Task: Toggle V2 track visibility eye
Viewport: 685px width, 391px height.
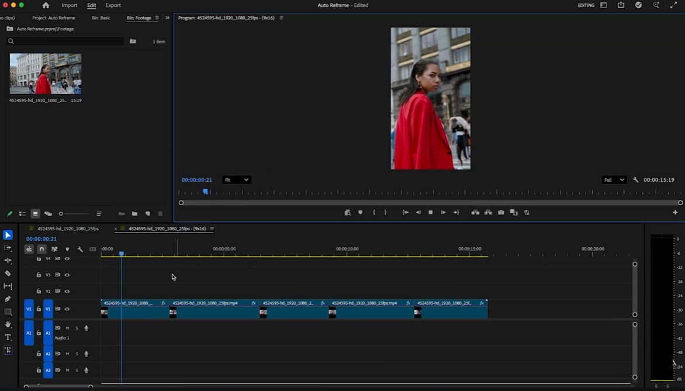Action: [67, 291]
